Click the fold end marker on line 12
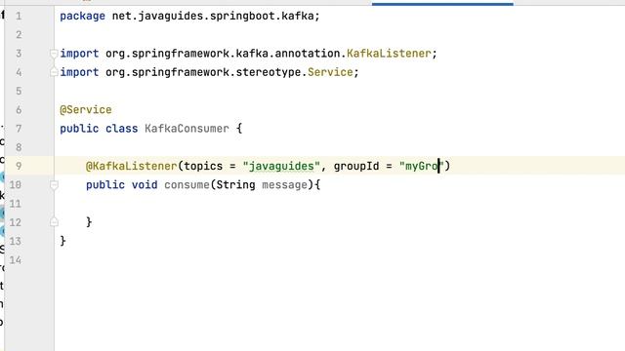The width and height of the screenshot is (625, 351). click(54, 222)
